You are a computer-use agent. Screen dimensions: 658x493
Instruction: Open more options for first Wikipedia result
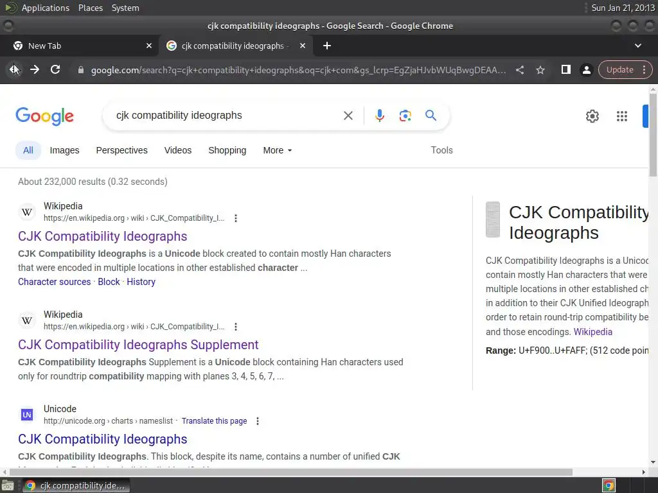tap(236, 218)
